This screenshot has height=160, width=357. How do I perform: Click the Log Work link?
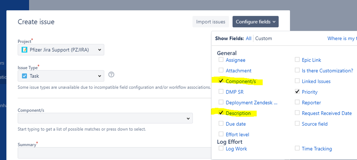pyautogui.click(x=236, y=149)
